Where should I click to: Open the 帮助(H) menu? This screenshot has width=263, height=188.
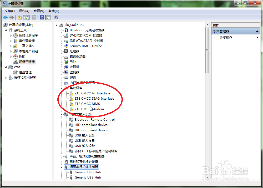click(x=54, y=11)
